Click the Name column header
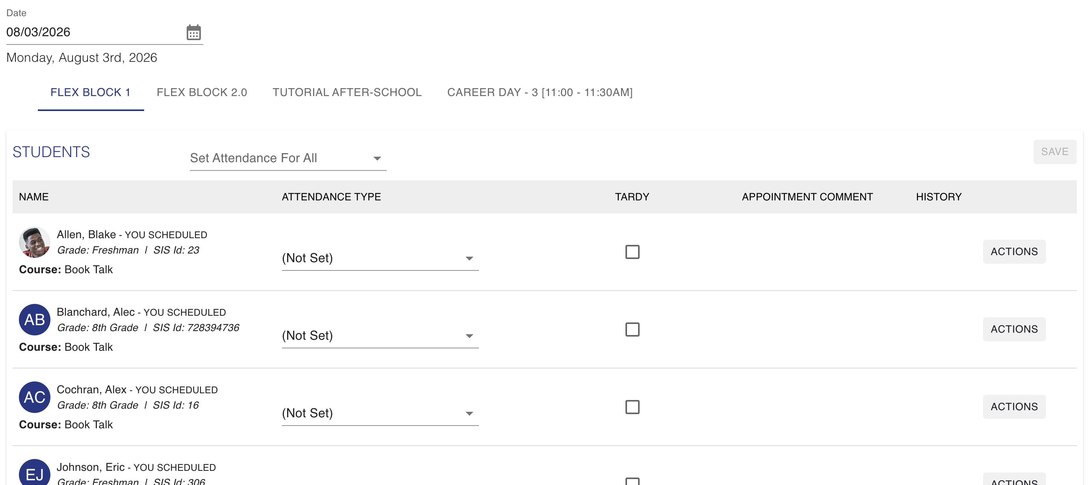This screenshot has height=485, width=1091. coord(34,197)
